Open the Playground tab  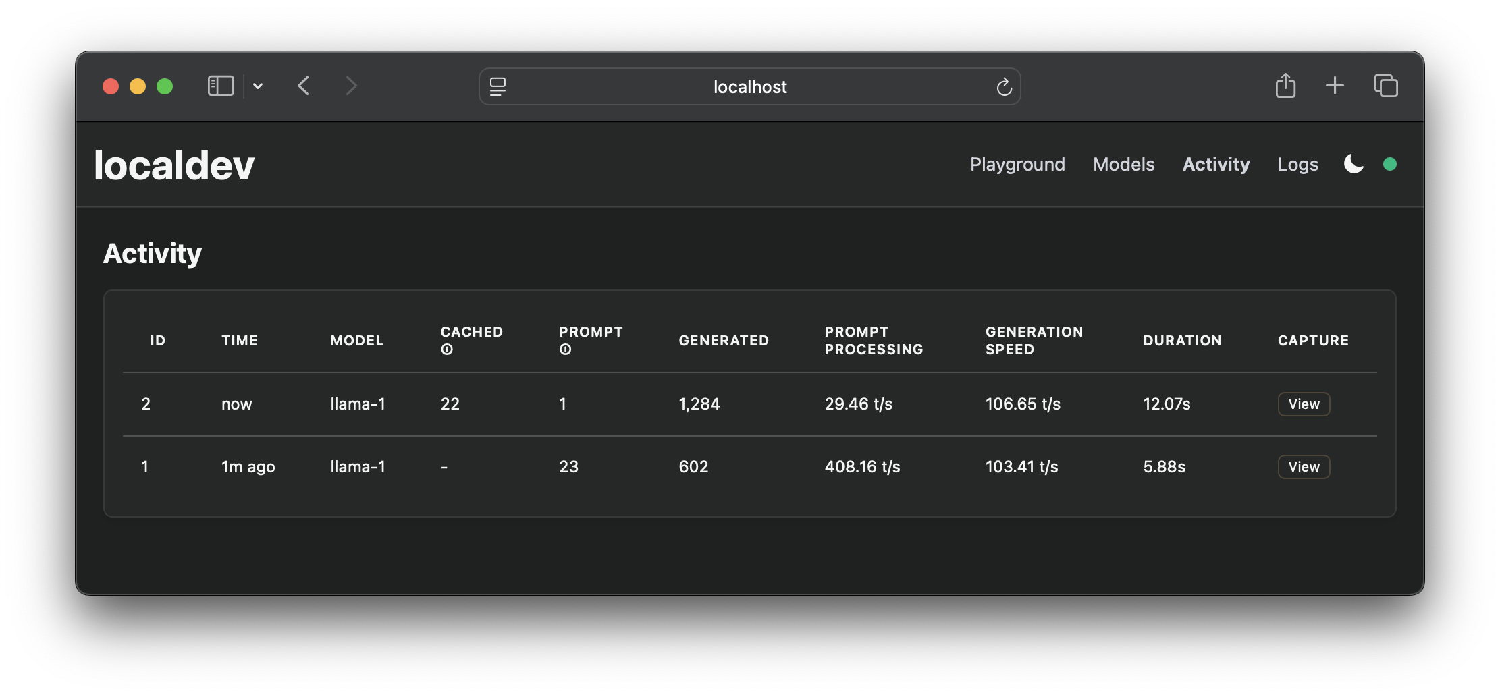tap(1017, 164)
